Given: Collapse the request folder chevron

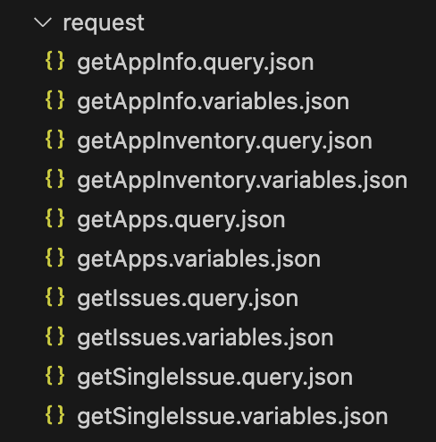Looking at the screenshot, I should (x=43, y=22).
